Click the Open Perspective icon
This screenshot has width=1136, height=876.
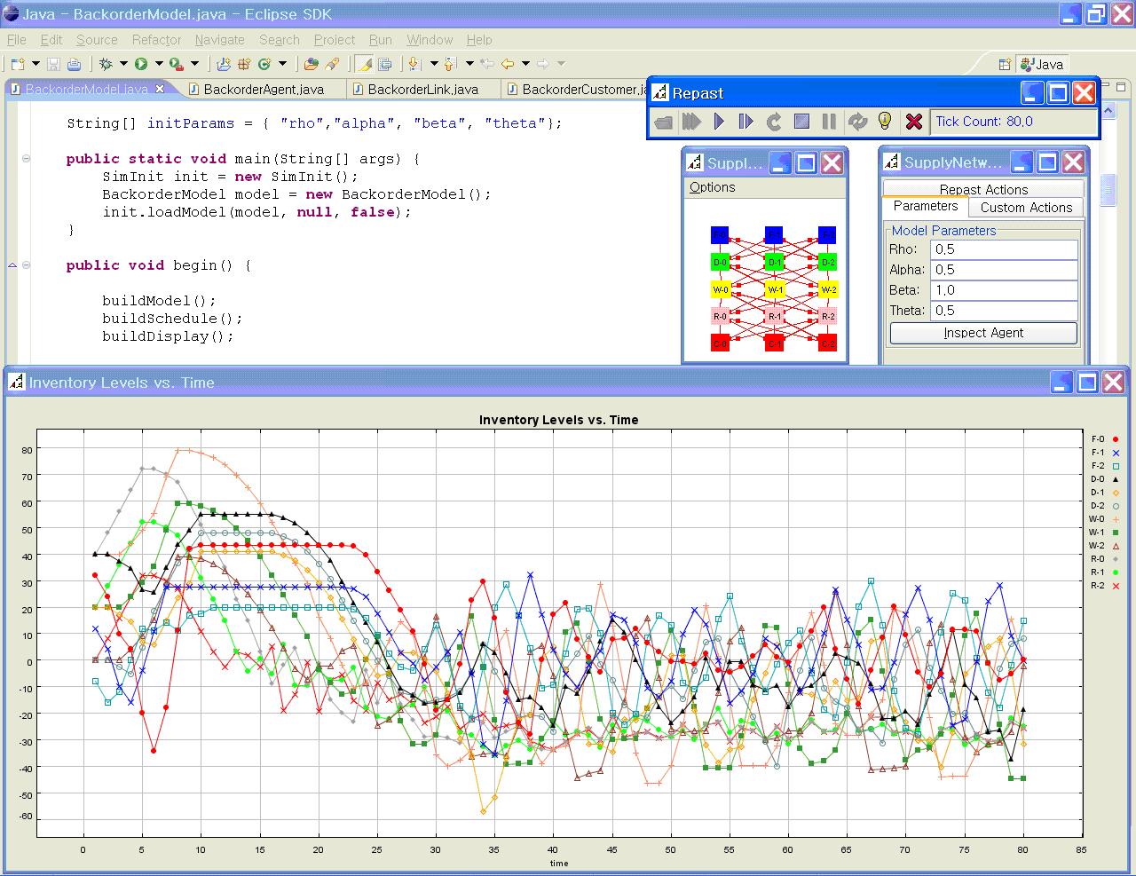(x=1005, y=64)
